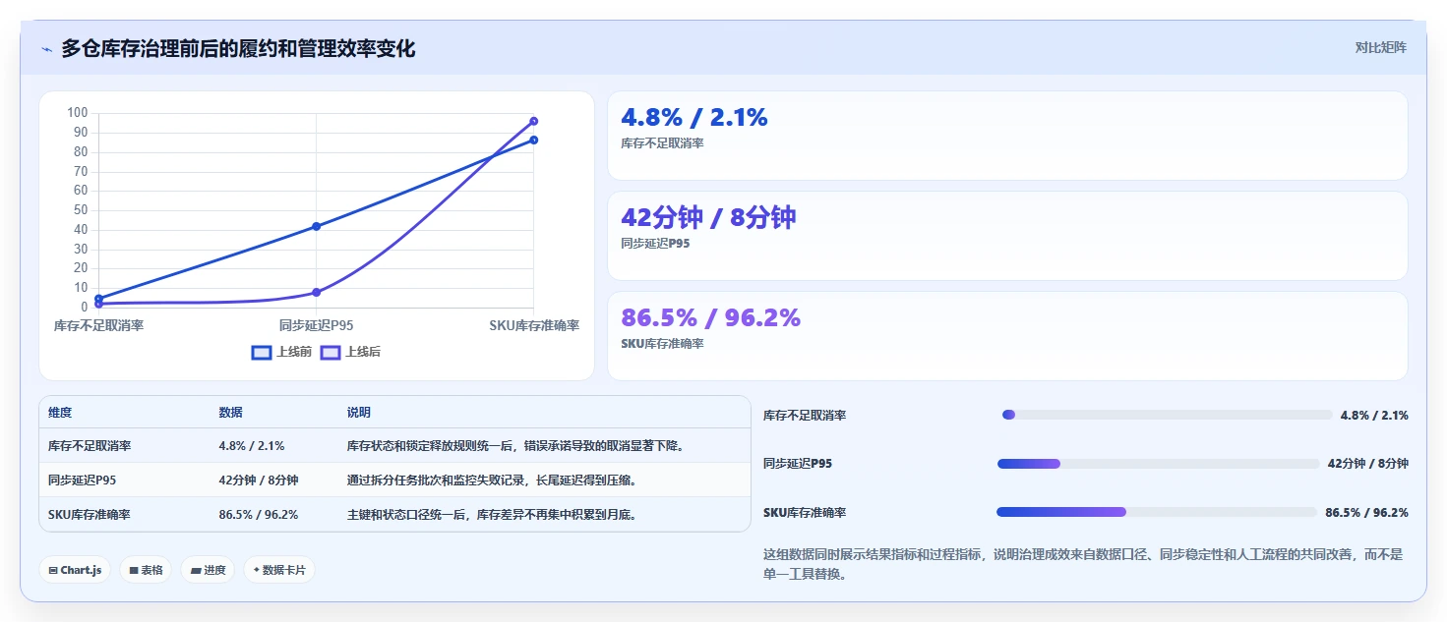This screenshot has height=622, width=1447.
Task: Click the 42分钟 / 8分钟 value beside the progress bar
Action: [1368, 464]
